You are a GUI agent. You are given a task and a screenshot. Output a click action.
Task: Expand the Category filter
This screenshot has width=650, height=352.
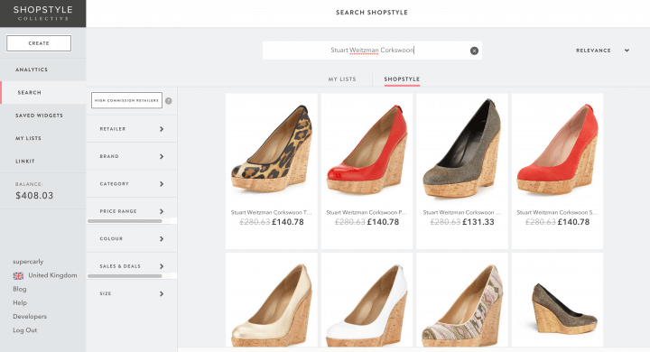[132, 183]
